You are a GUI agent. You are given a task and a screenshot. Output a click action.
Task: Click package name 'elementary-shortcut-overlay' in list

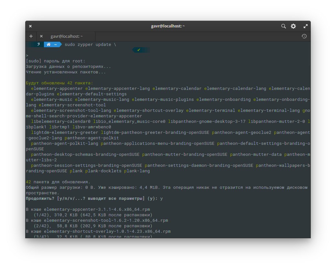tap(149, 111)
